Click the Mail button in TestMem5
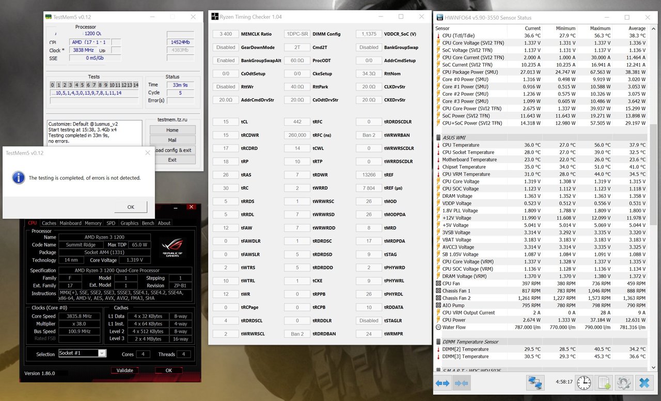661x401 pixels. [x=172, y=140]
